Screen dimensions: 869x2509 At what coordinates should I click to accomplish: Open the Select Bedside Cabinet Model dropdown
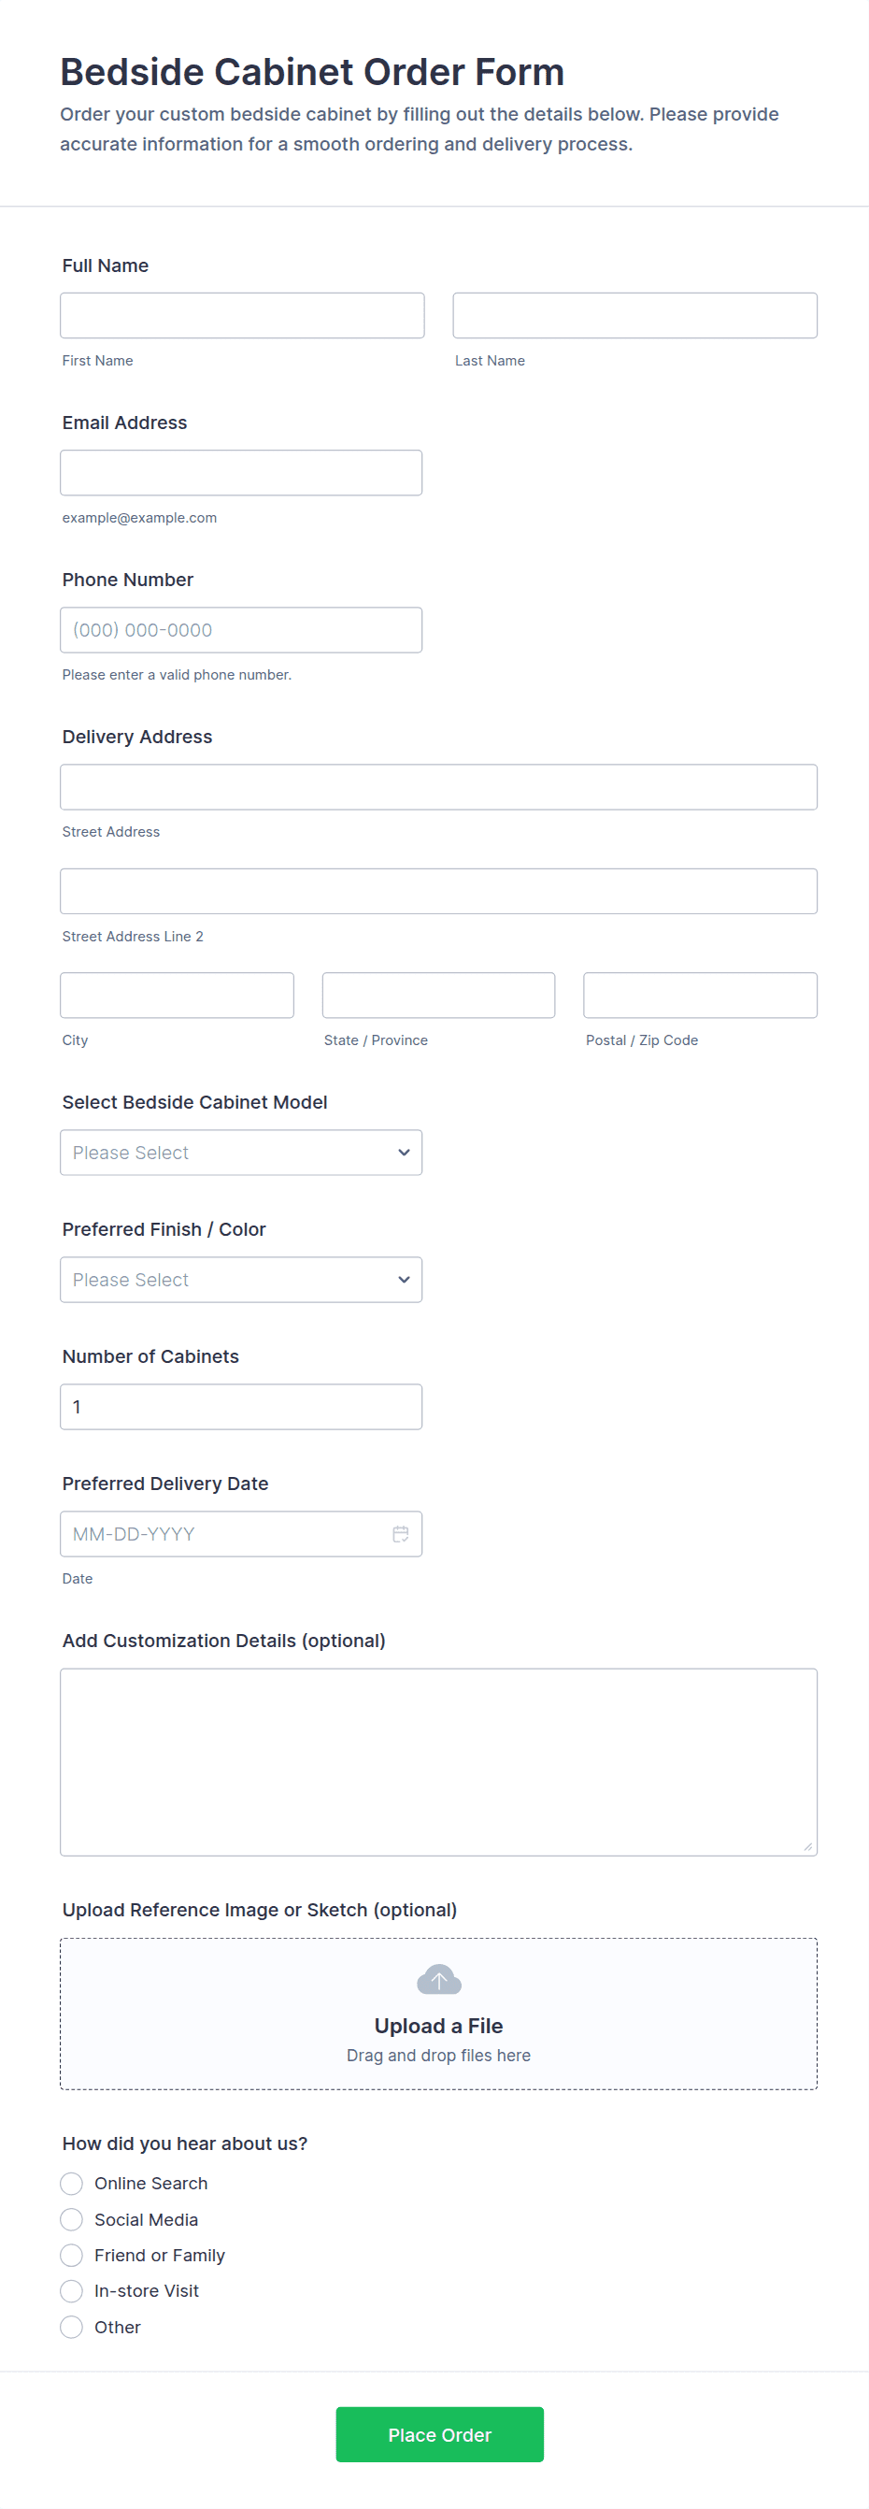[240, 1153]
